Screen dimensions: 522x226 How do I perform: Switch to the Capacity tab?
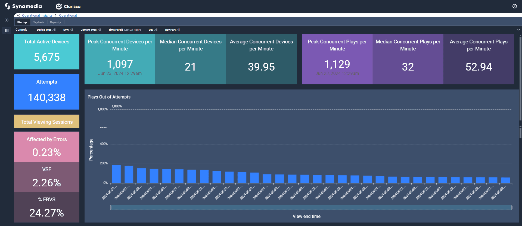pos(55,22)
